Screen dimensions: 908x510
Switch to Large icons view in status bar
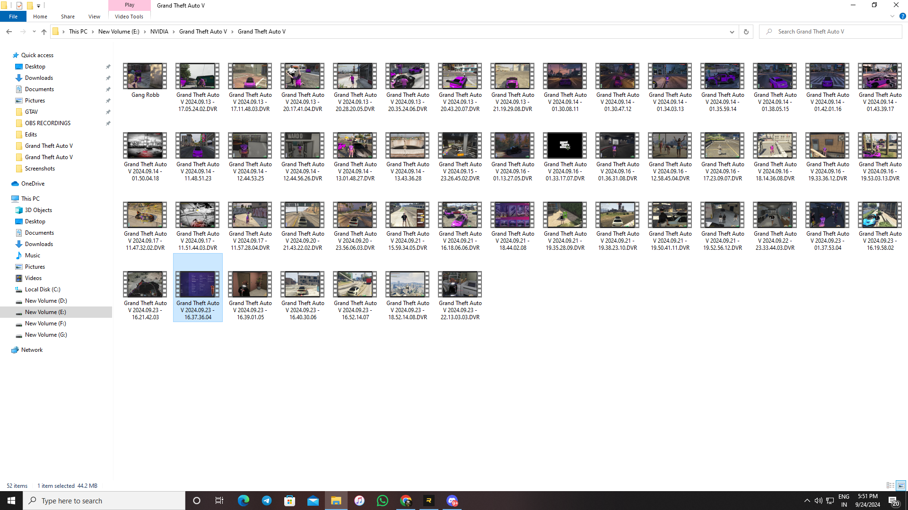pyautogui.click(x=901, y=485)
